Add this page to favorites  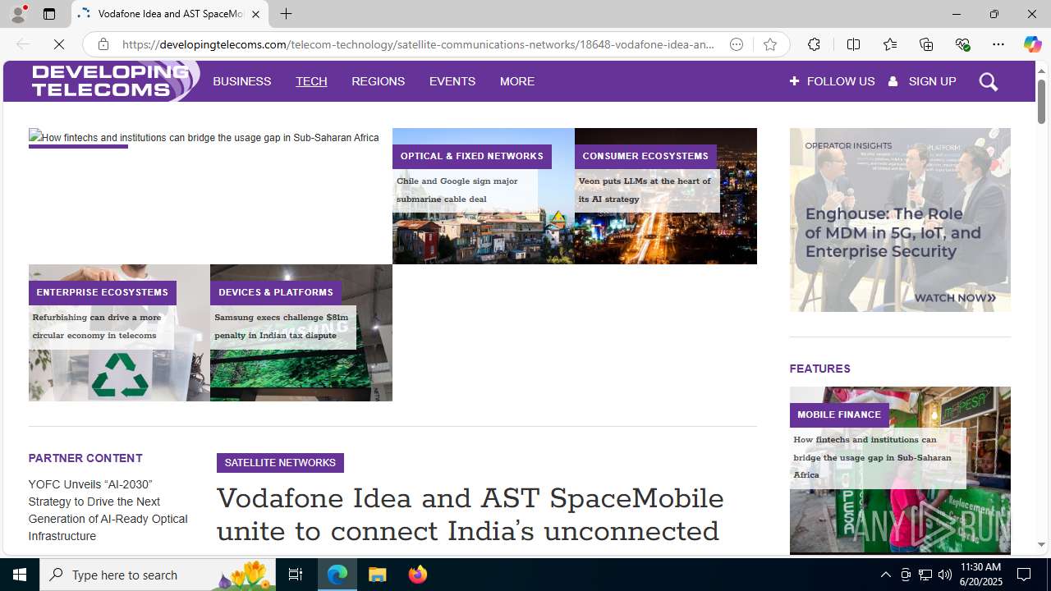pos(770,44)
